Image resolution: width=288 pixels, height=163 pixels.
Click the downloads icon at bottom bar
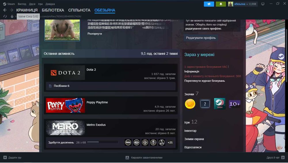tap(127, 158)
